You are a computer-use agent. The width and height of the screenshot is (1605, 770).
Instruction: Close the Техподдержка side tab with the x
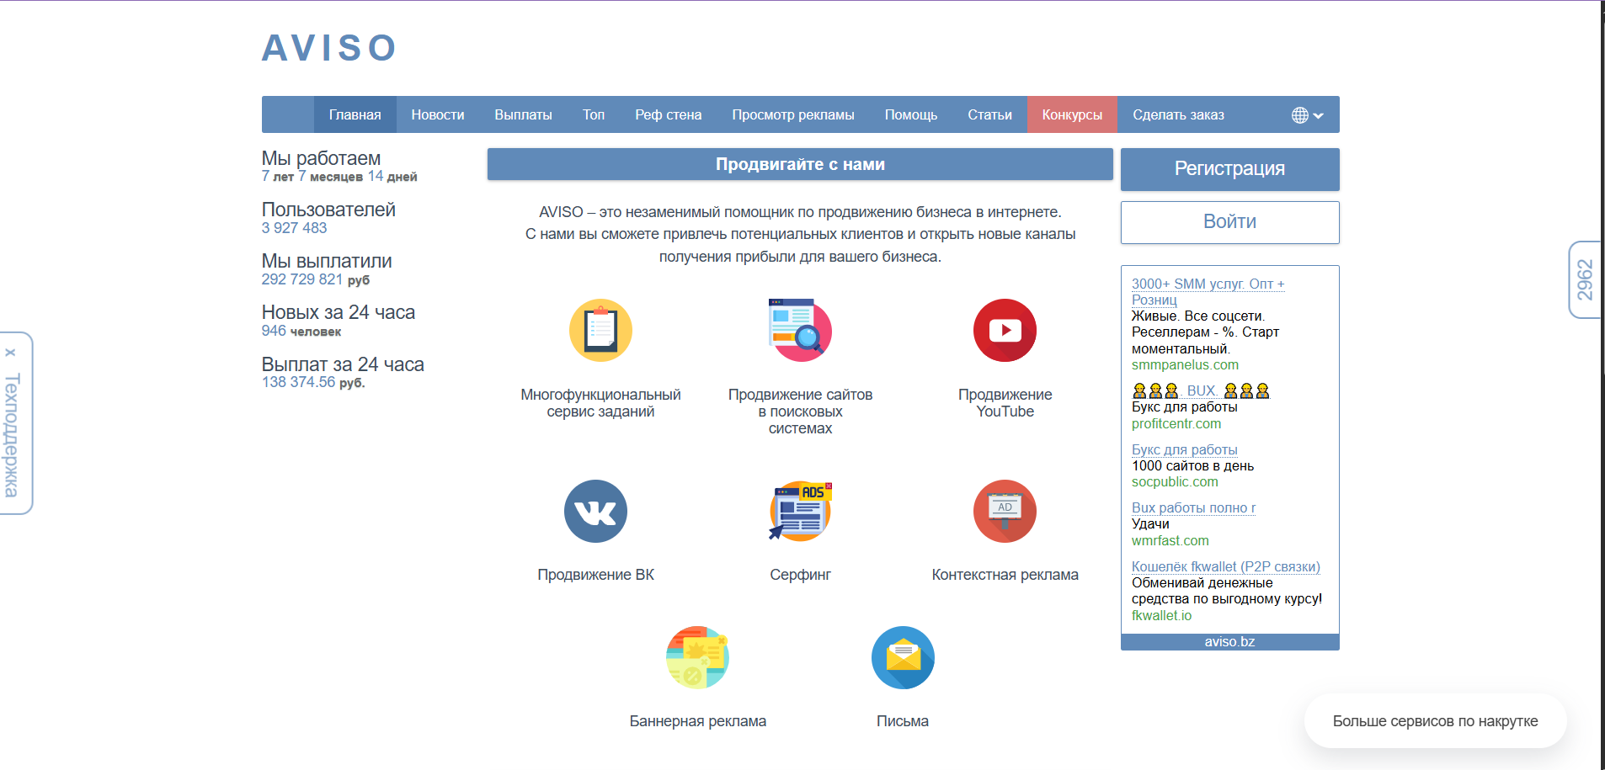pos(10,353)
